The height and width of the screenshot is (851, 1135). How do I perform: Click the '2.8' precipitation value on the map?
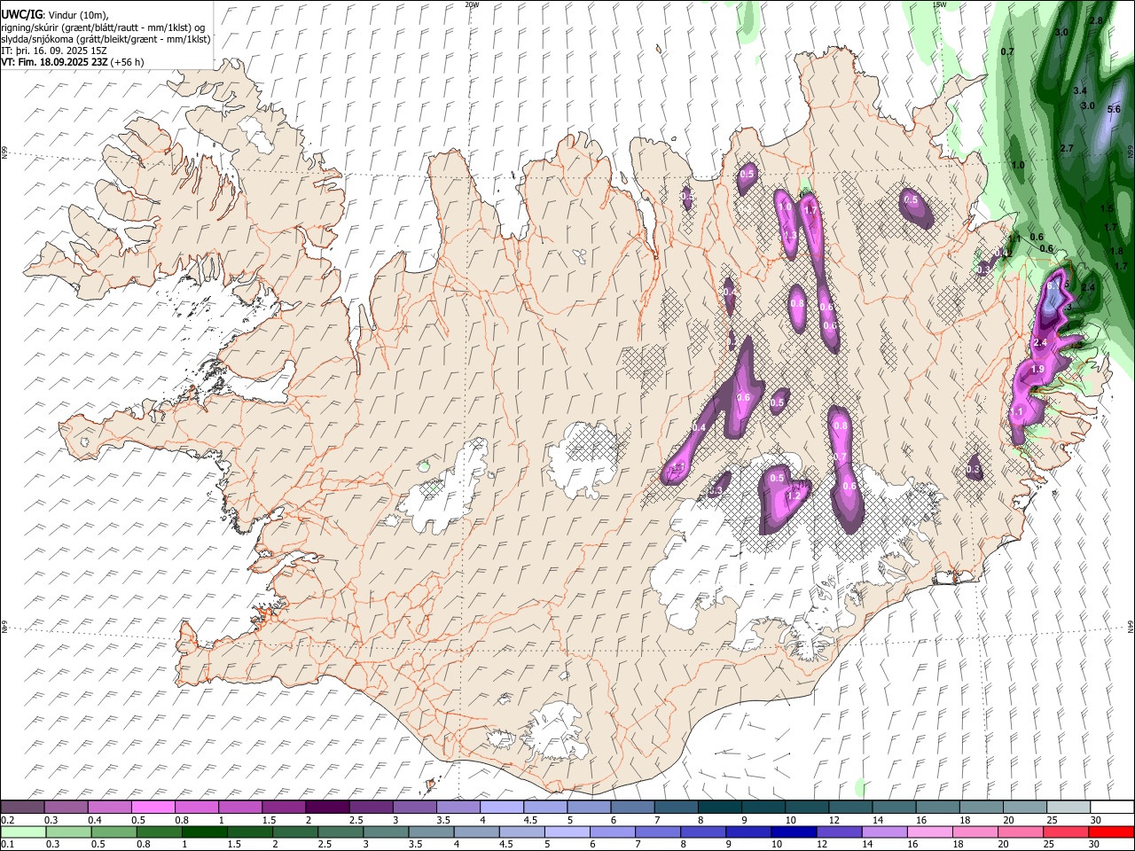[1095, 20]
